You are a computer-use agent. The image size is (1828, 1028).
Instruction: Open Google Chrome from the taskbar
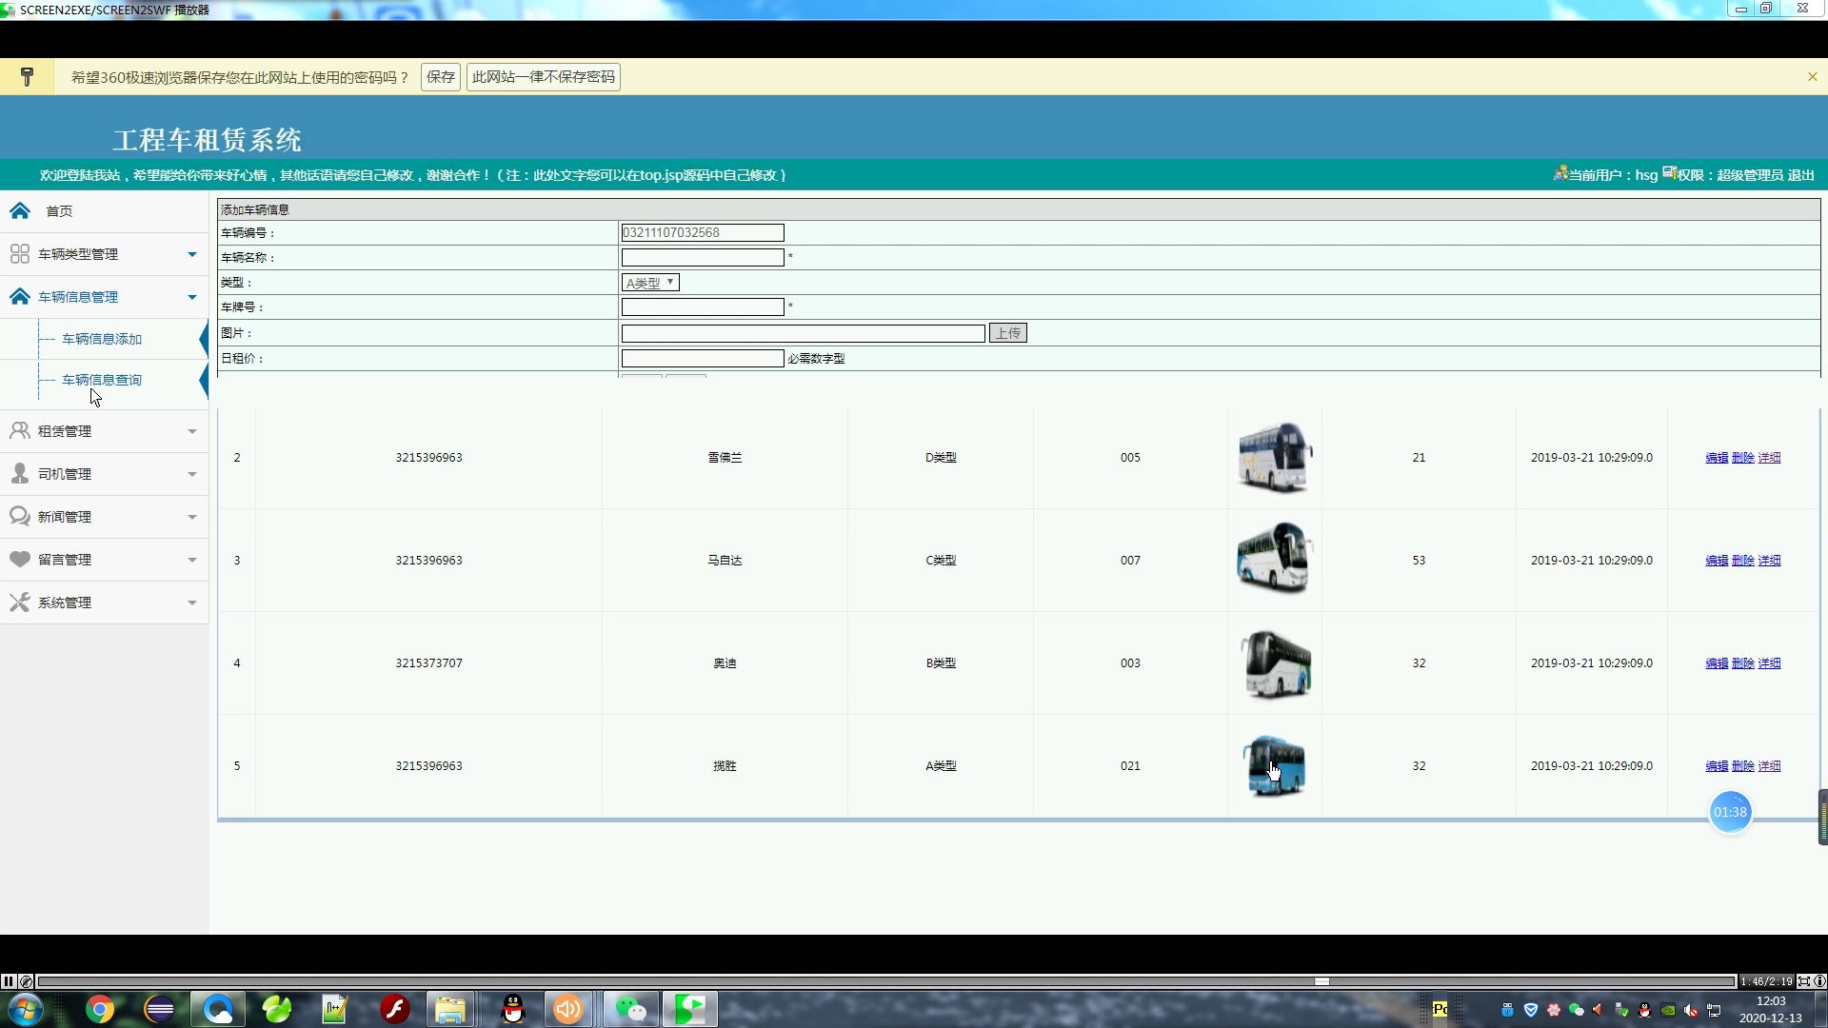coord(100,1009)
